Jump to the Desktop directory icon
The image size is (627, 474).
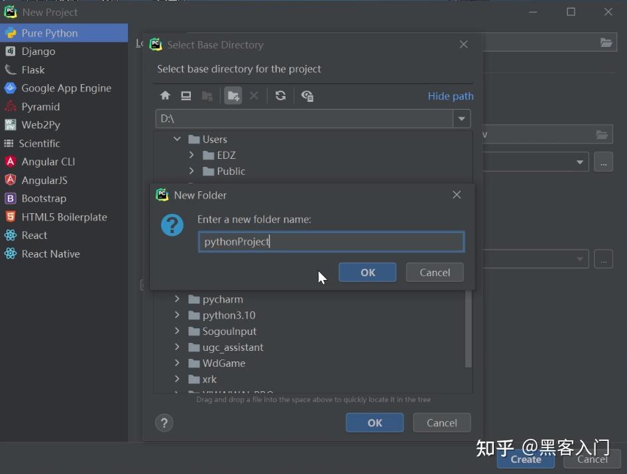point(186,95)
